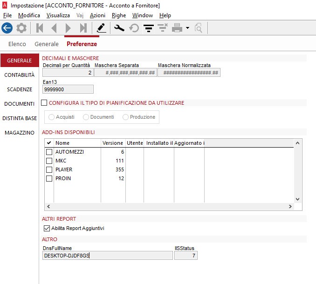Image resolution: width=316 pixels, height=284 pixels.
Task: Click the Ean13 input field
Action: [68, 89]
